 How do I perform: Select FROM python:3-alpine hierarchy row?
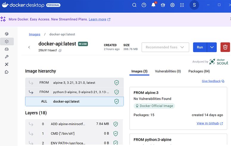75,92
